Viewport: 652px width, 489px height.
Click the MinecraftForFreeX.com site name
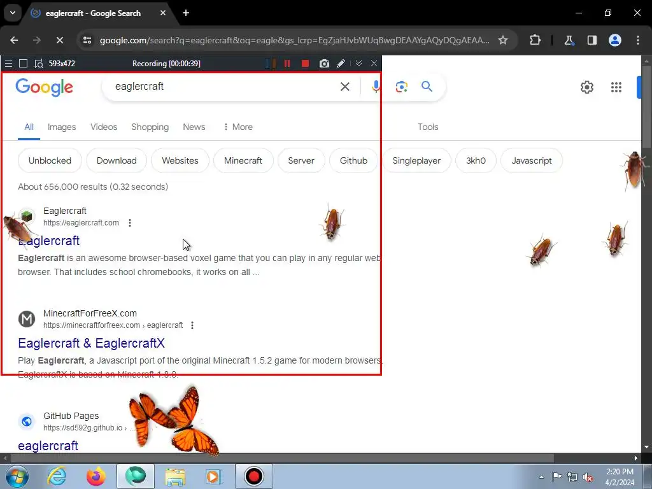click(x=90, y=313)
